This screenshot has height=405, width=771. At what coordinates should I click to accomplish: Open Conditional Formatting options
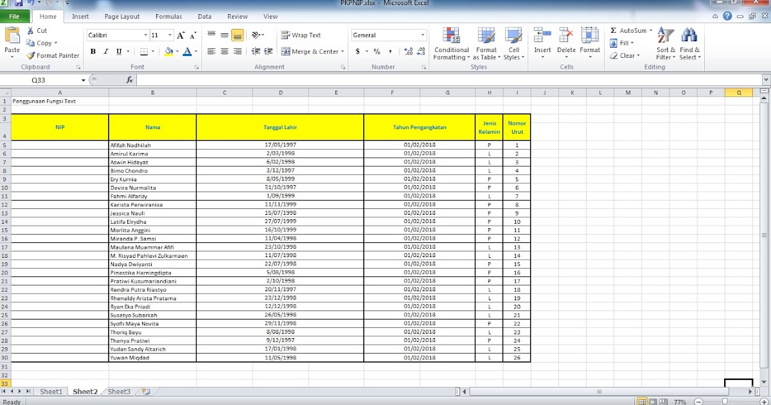pos(451,45)
